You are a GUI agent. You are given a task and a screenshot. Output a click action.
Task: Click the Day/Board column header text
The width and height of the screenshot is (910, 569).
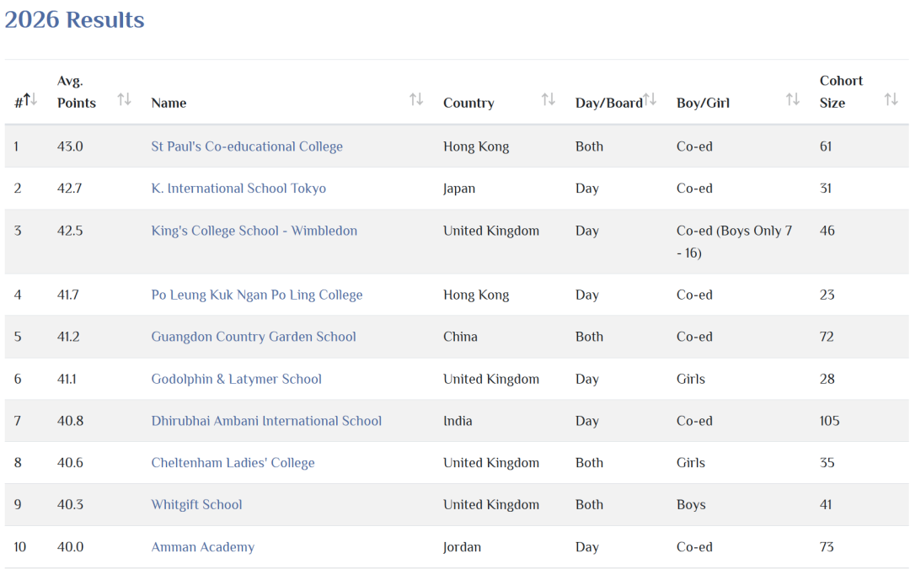(x=609, y=104)
